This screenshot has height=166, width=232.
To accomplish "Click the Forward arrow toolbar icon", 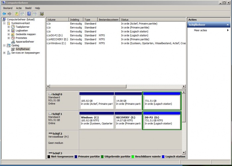I will (x=9, y=14).
